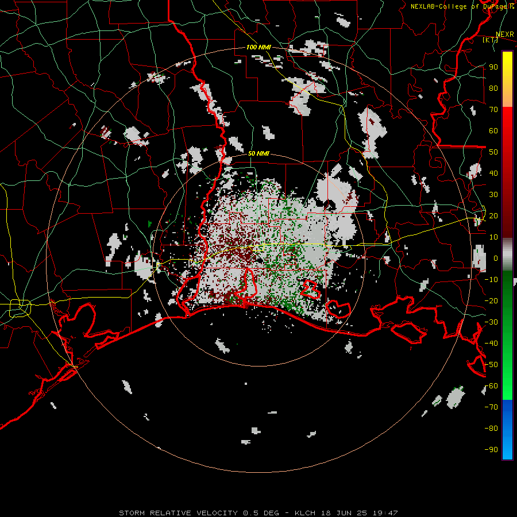
Task: Pick the light blue bottom segment of the color bar
Action: [507, 447]
